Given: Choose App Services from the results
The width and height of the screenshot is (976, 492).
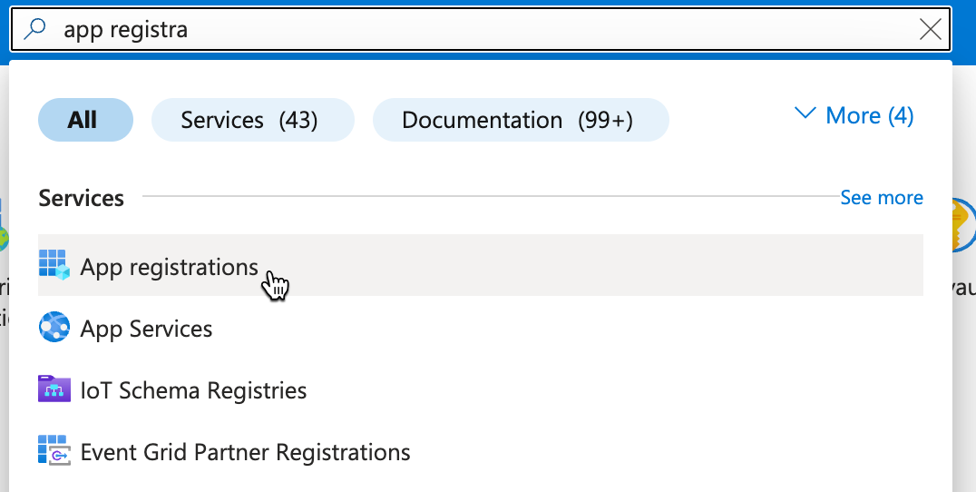Looking at the screenshot, I should (x=147, y=329).
